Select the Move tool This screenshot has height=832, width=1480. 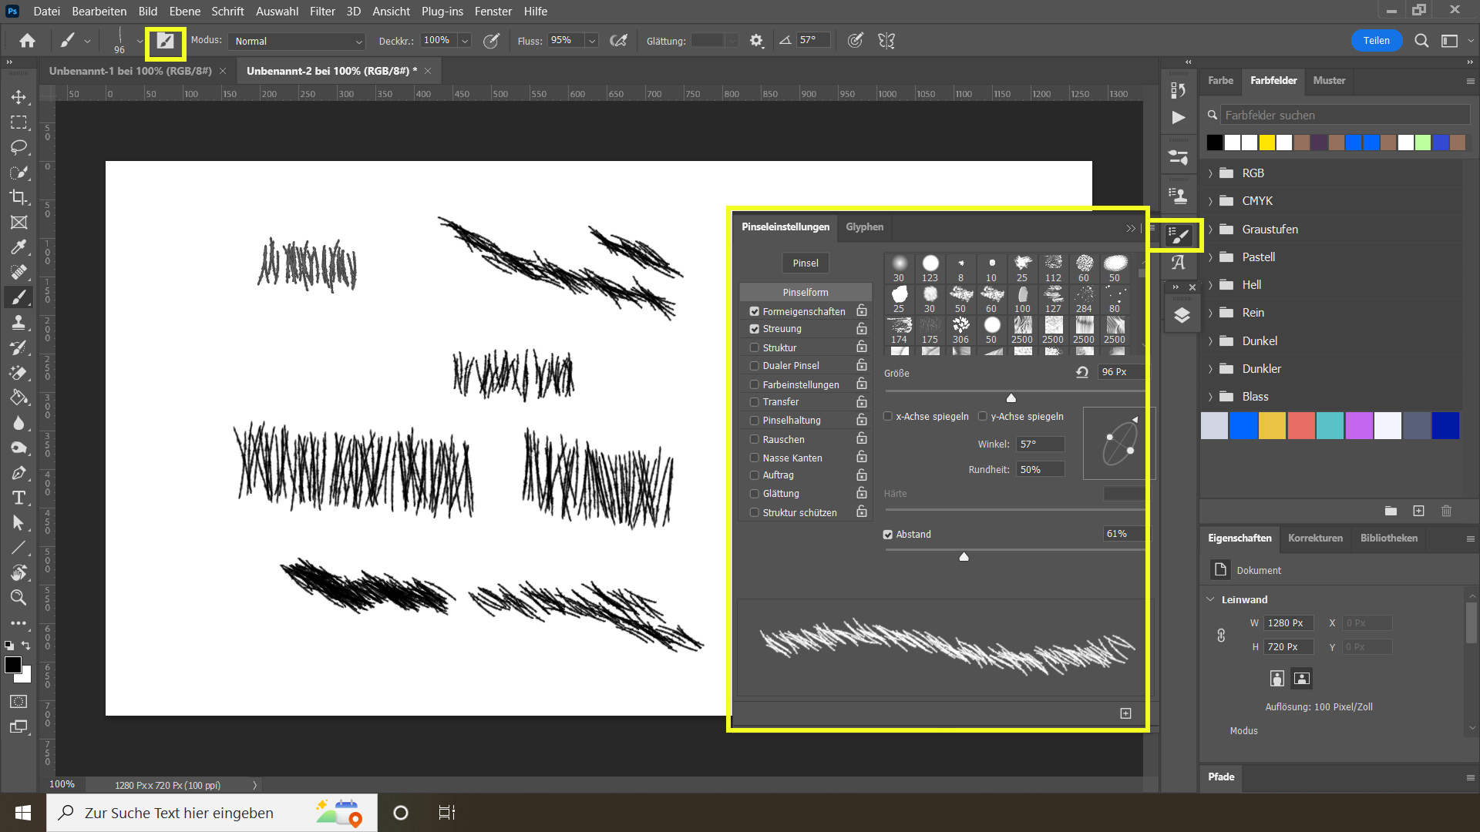[18, 97]
